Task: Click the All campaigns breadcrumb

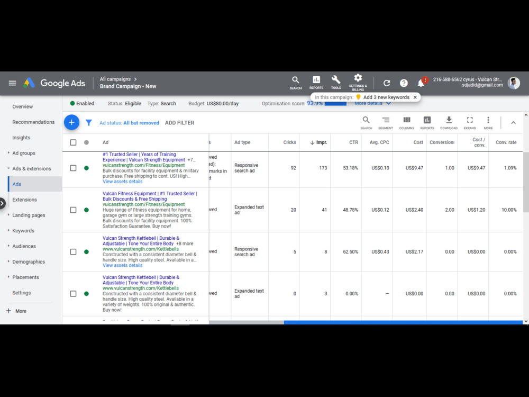Action: tap(115, 79)
